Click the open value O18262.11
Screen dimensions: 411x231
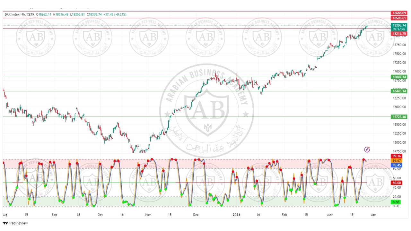pyautogui.click(x=44, y=14)
